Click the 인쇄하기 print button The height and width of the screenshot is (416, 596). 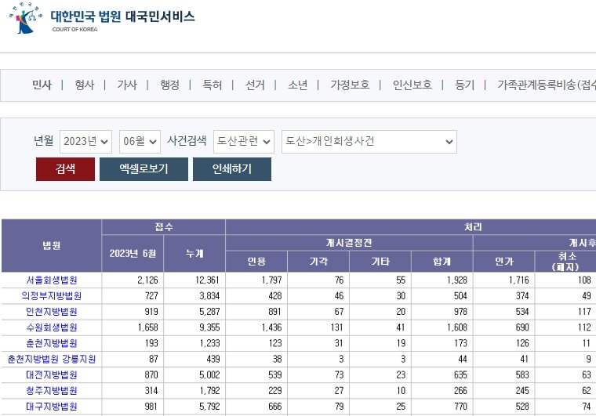(232, 169)
